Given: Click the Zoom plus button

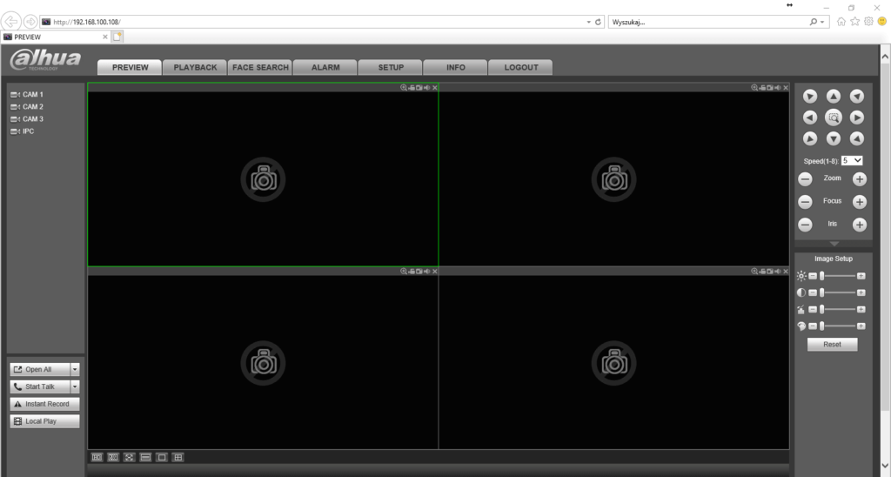Looking at the screenshot, I should [x=859, y=178].
